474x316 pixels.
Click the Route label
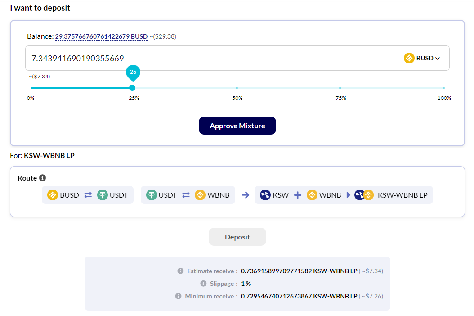(27, 178)
